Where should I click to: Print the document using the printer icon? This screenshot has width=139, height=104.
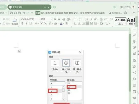click(x=15, y=13)
